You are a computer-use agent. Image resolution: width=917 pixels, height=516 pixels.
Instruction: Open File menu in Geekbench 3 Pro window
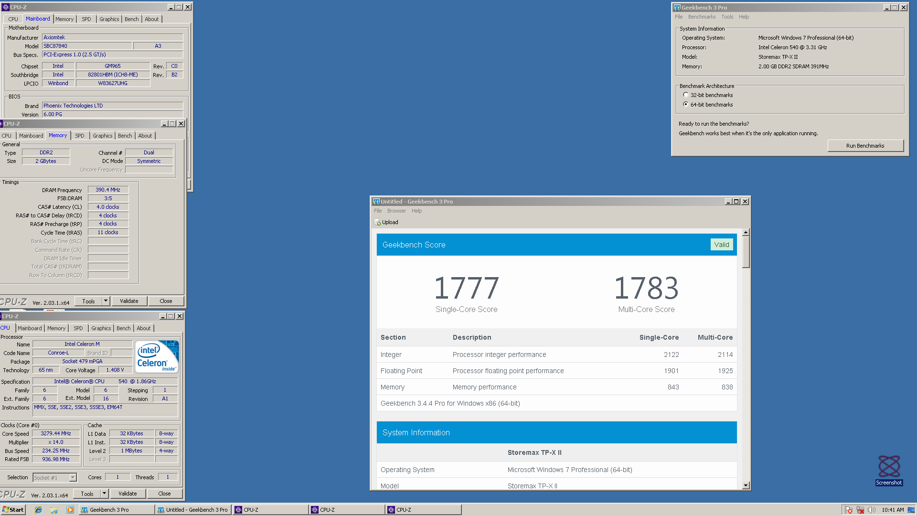tap(679, 17)
